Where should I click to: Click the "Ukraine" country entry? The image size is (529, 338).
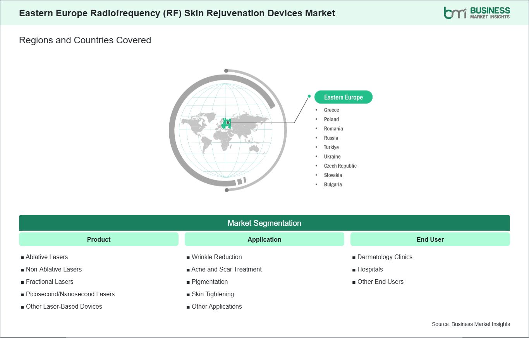[332, 156]
